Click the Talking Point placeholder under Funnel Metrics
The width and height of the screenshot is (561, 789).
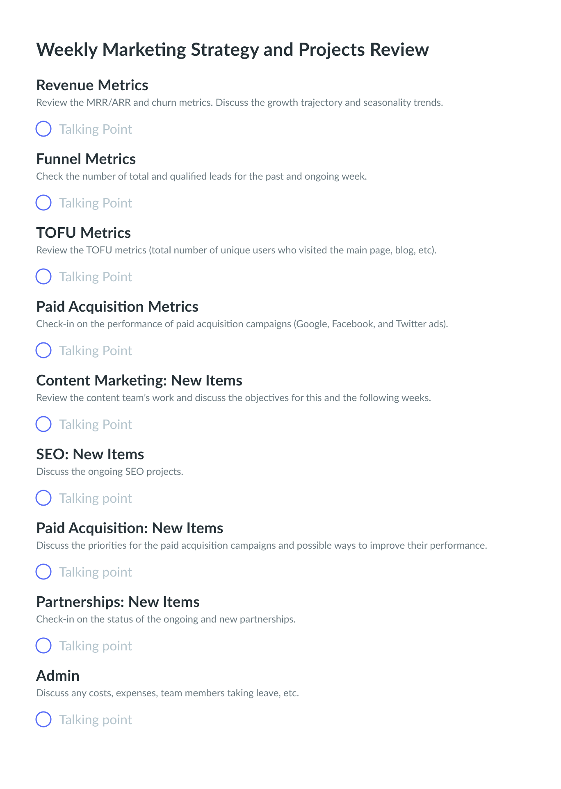pos(96,203)
